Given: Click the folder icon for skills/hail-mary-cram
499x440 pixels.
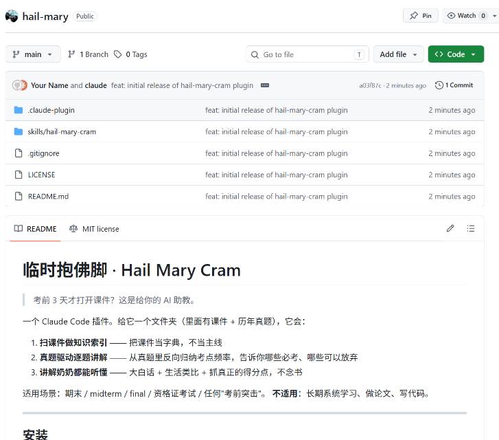Looking at the screenshot, I should [x=19, y=132].
